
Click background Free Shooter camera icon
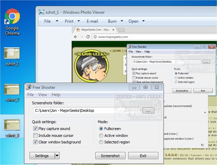[x=130, y=47]
